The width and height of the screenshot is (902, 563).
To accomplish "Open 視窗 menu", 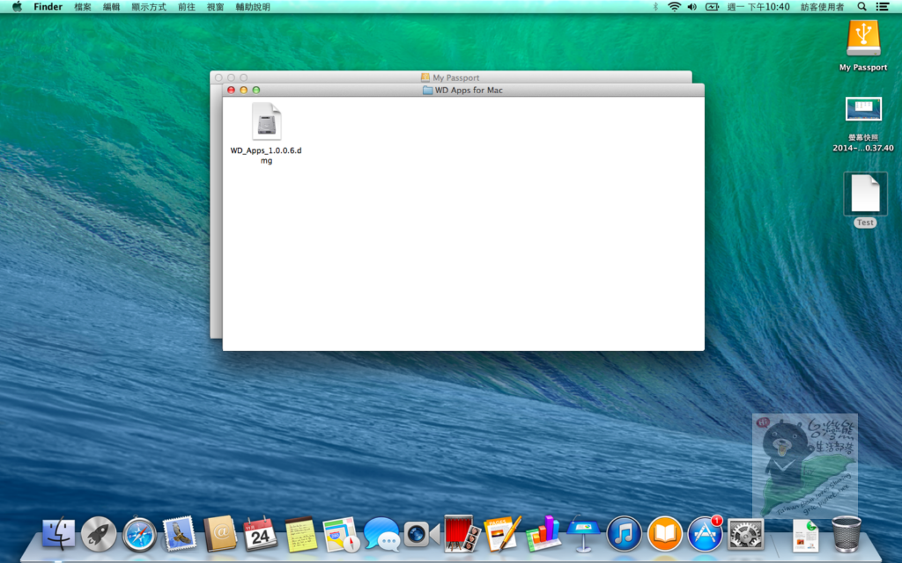I will [215, 7].
